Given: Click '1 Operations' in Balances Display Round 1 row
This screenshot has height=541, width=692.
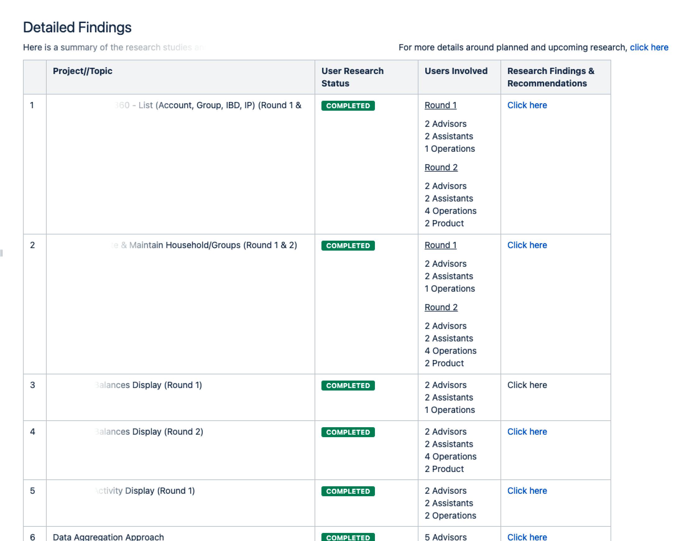Looking at the screenshot, I should coord(450,410).
